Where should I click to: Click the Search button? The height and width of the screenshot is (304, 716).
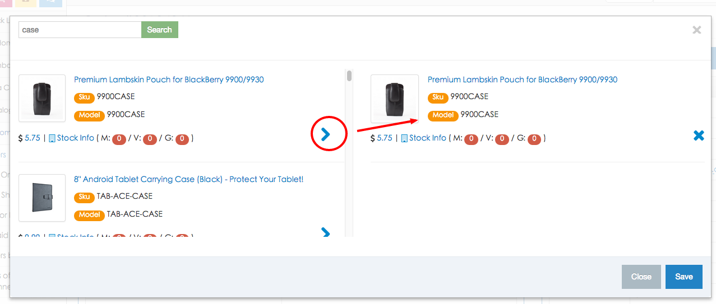pos(159,30)
